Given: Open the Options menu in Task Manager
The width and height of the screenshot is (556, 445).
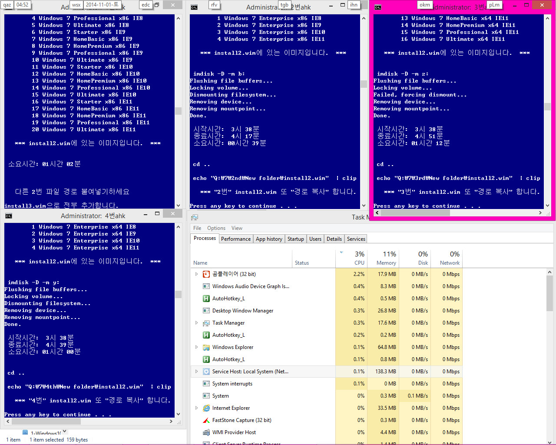Looking at the screenshot, I should point(216,228).
